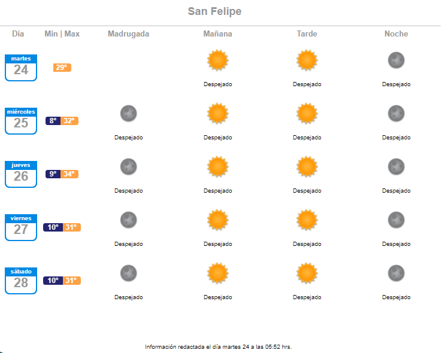Click the martes 24 calendar icon
This screenshot has height=353, width=442.
(x=21, y=68)
